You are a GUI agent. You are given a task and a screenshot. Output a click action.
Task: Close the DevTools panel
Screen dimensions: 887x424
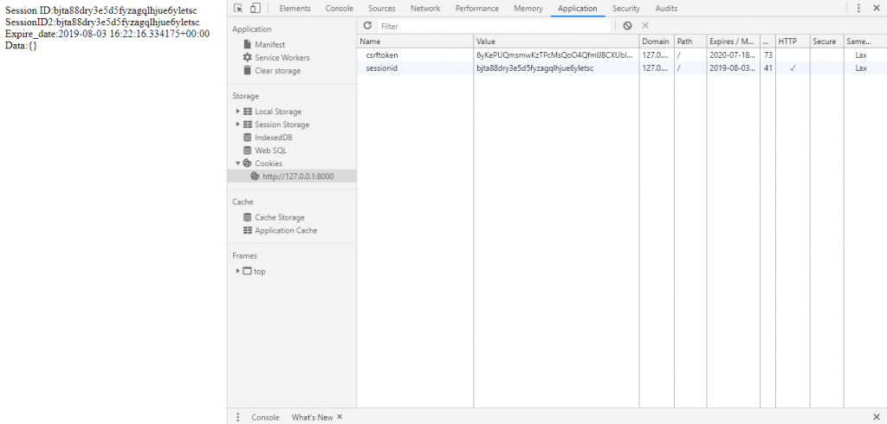[877, 9]
